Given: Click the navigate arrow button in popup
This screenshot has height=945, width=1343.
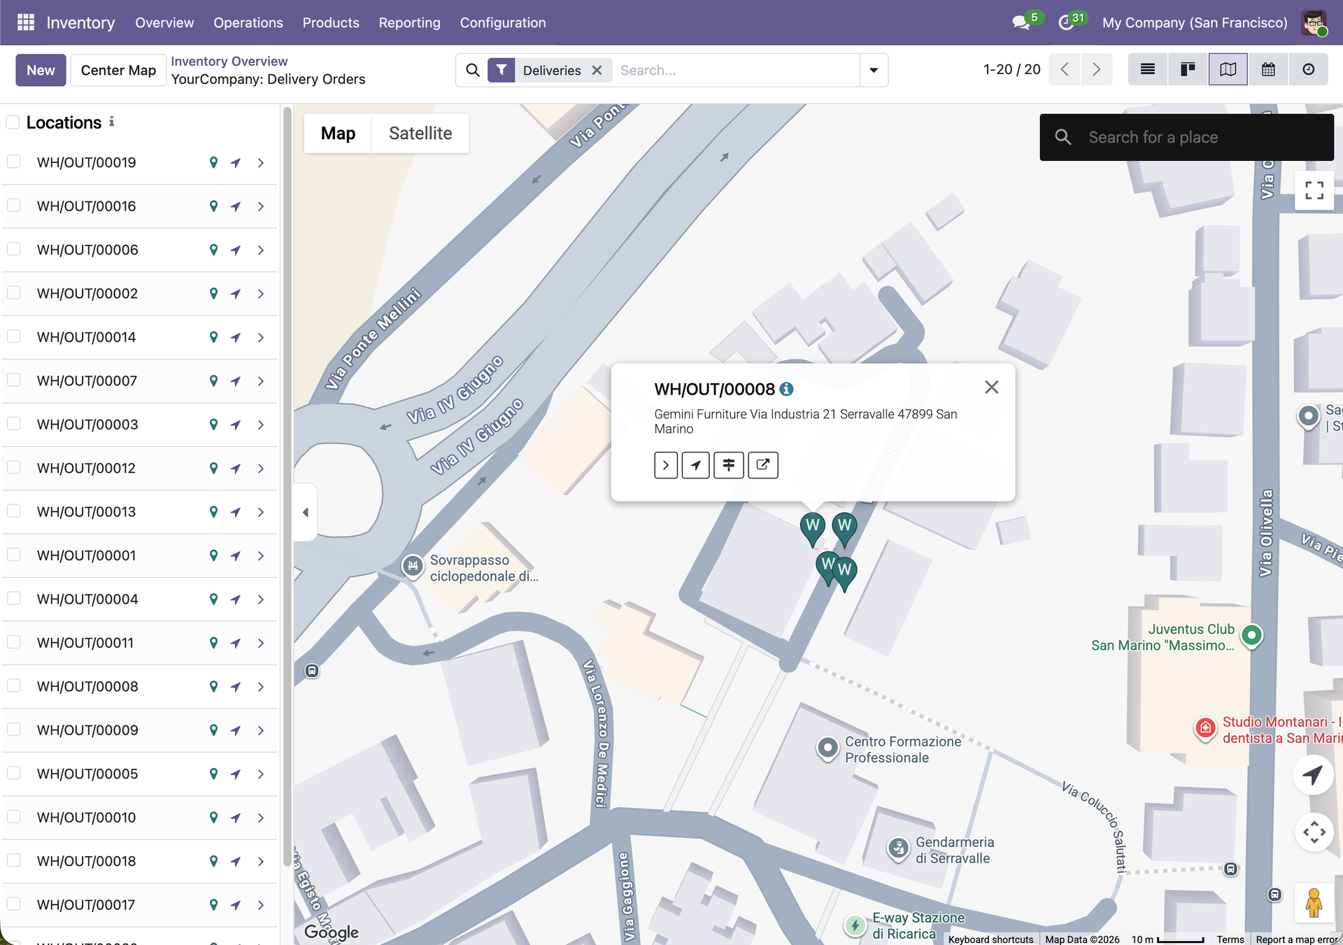Looking at the screenshot, I should pos(695,465).
